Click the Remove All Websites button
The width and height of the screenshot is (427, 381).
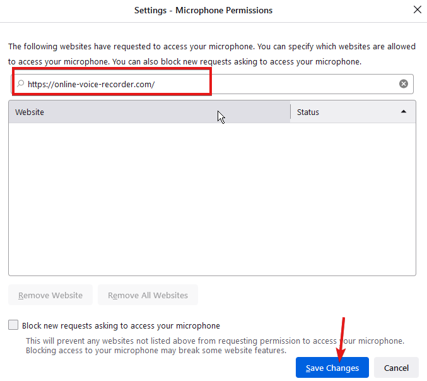point(148,295)
